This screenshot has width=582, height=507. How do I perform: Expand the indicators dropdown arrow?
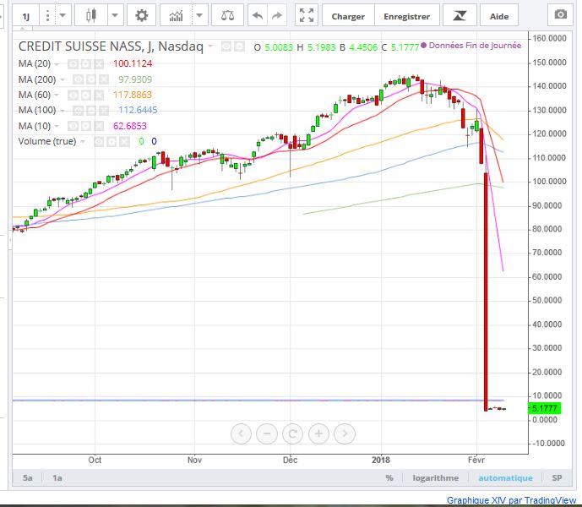click(x=199, y=15)
